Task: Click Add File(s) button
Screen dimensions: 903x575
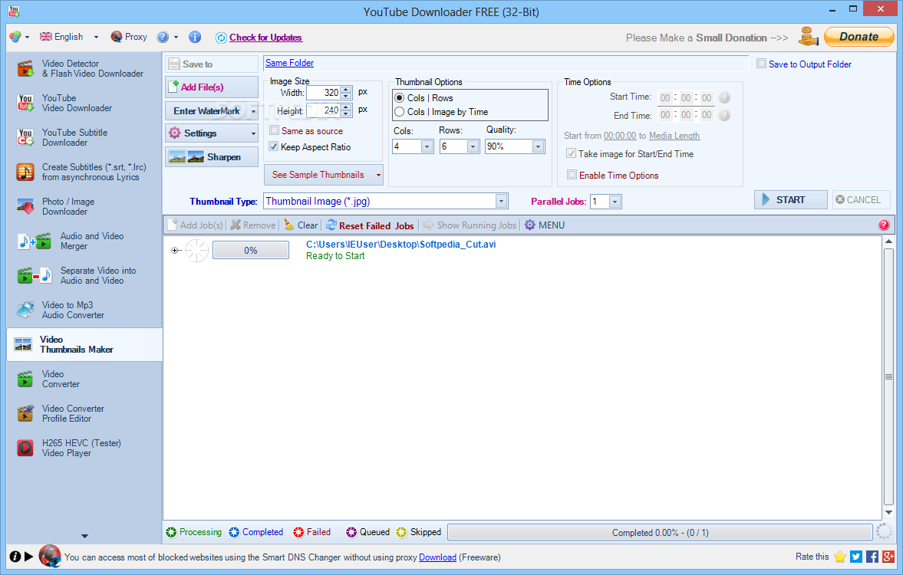Action: pos(211,87)
